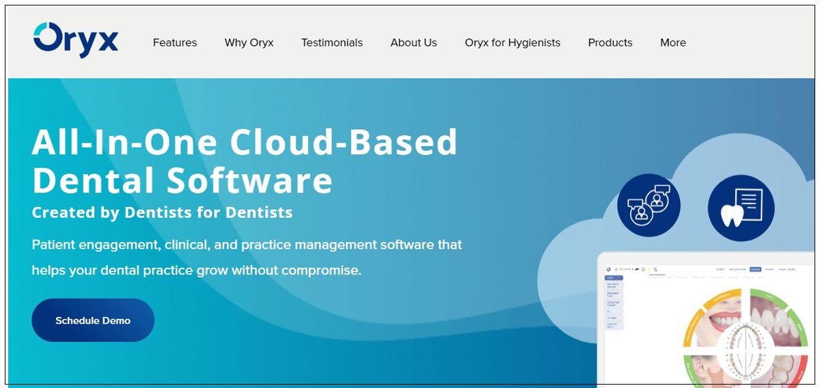Image resolution: width=820 pixels, height=388 pixels.
Task: Open the Testimonials page
Action: pos(332,42)
